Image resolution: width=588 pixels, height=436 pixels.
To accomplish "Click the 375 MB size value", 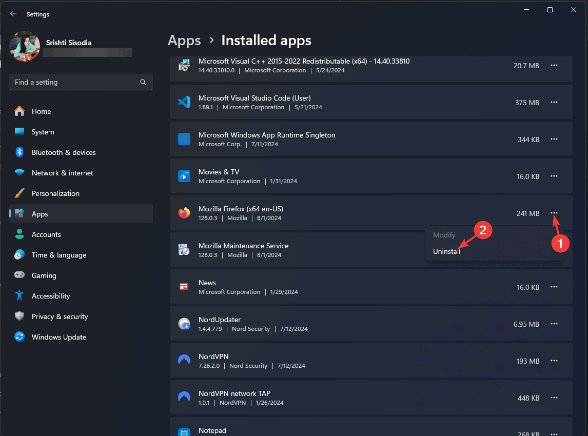I will tap(527, 103).
